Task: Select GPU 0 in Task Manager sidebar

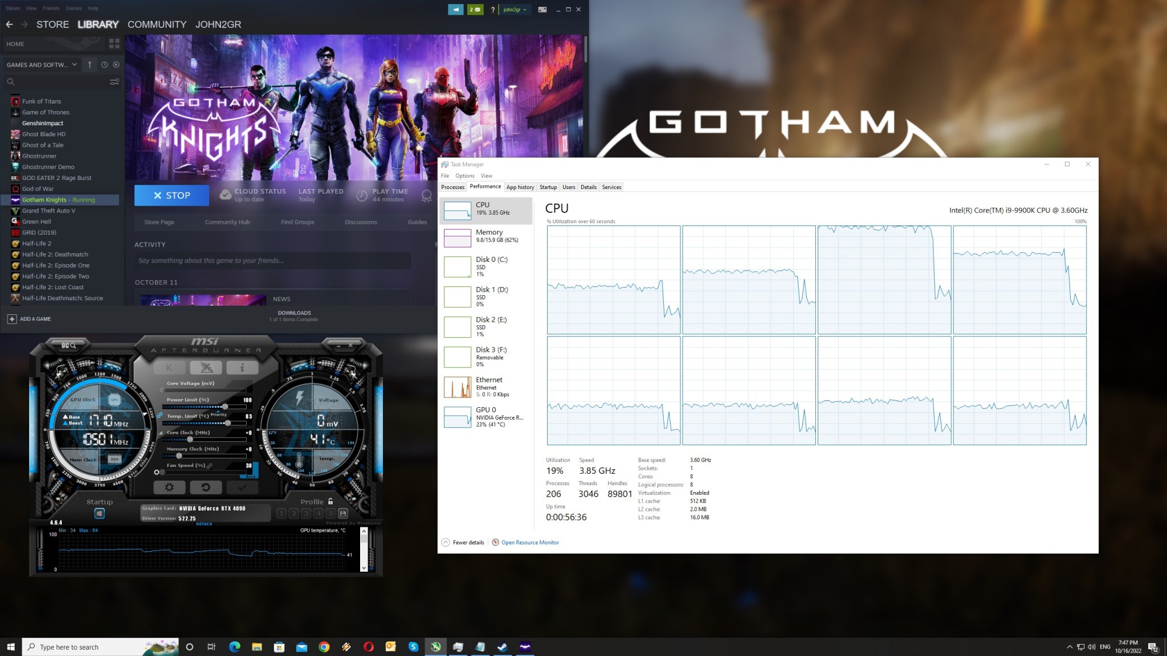Action: [x=484, y=417]
